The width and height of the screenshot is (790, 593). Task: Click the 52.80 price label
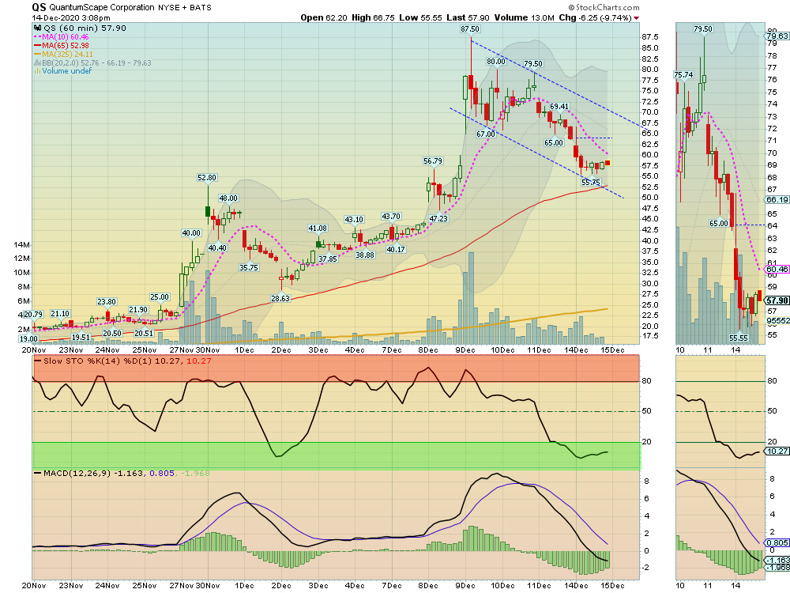pos(207,177)
